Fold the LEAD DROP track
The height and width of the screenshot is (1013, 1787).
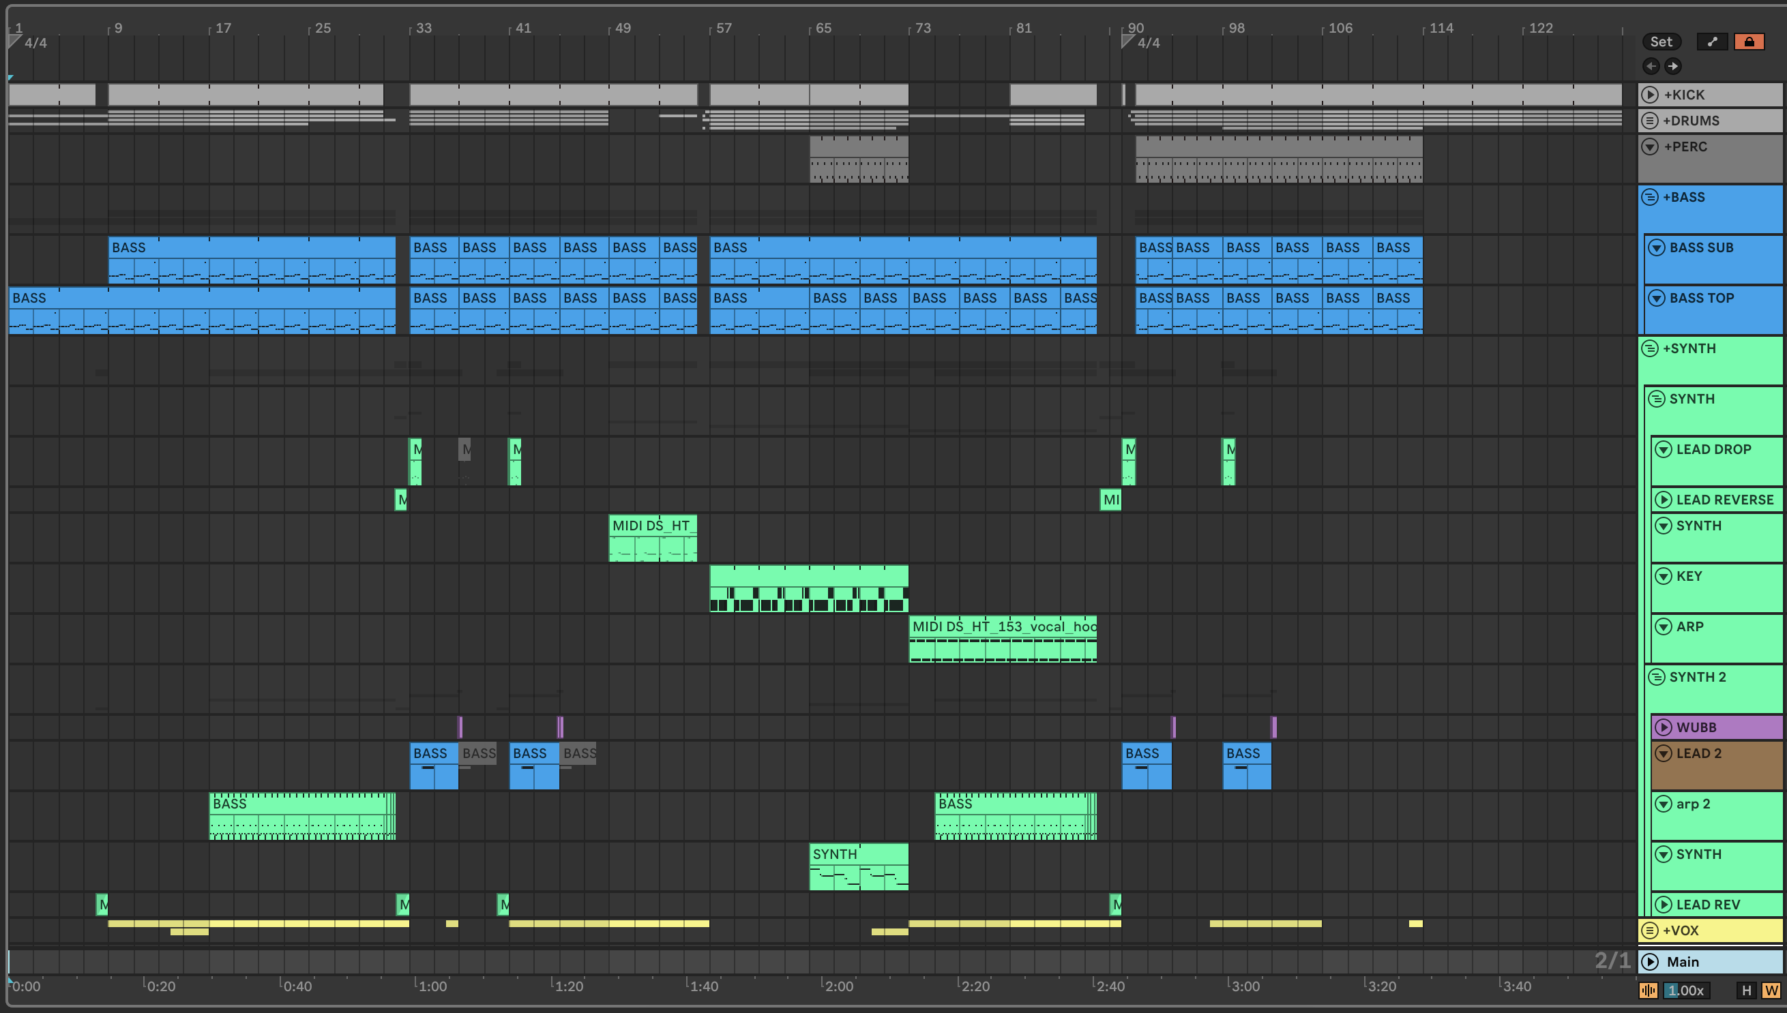[1663, 449]
